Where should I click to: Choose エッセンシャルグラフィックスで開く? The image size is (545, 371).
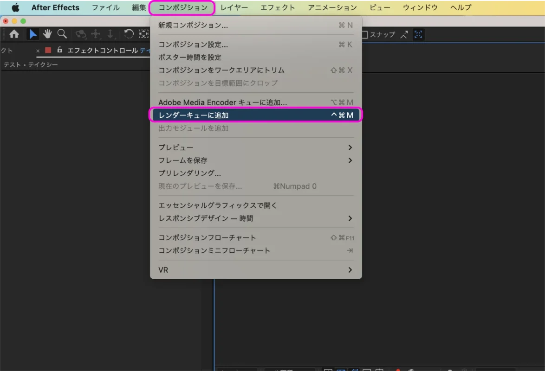256,205
